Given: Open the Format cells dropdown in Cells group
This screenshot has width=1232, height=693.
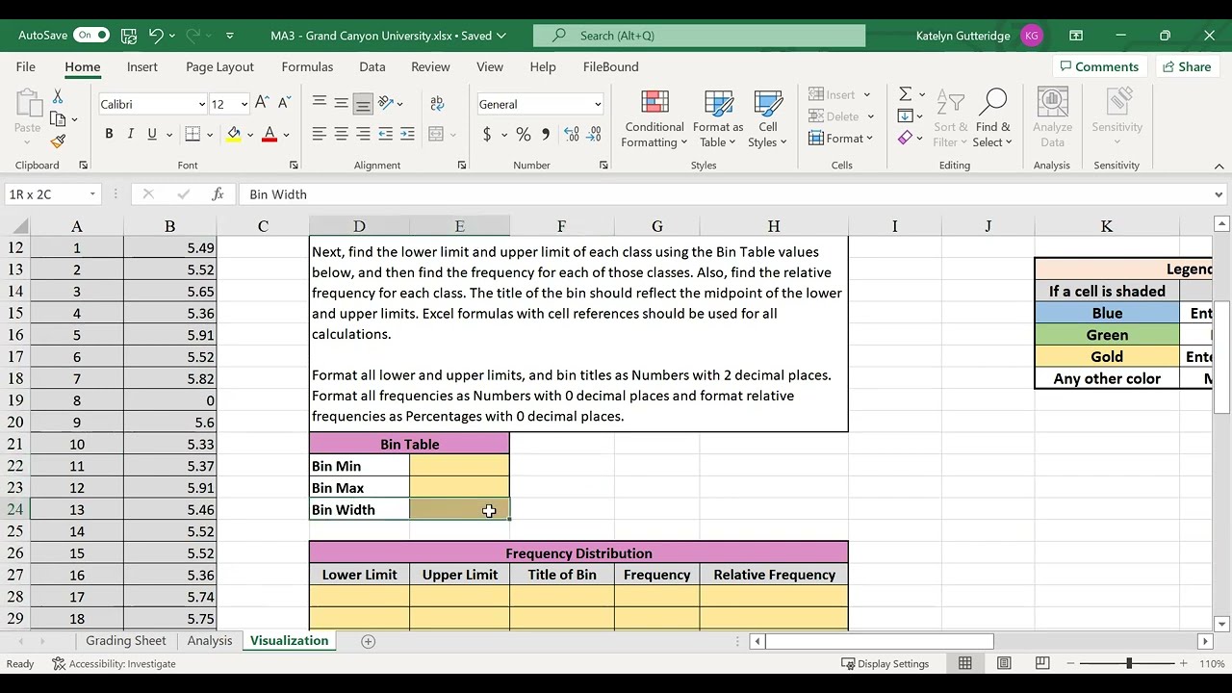Looking at the screenshot, I should 841,139.
